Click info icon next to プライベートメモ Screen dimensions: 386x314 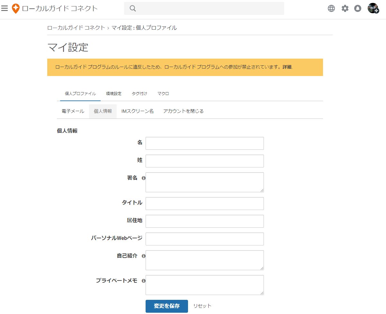click(x=144, y=281)
